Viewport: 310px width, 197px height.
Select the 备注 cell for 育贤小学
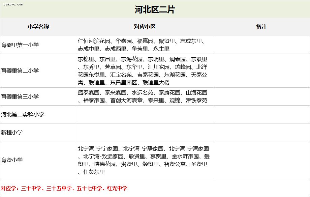[x=261, y=160]
